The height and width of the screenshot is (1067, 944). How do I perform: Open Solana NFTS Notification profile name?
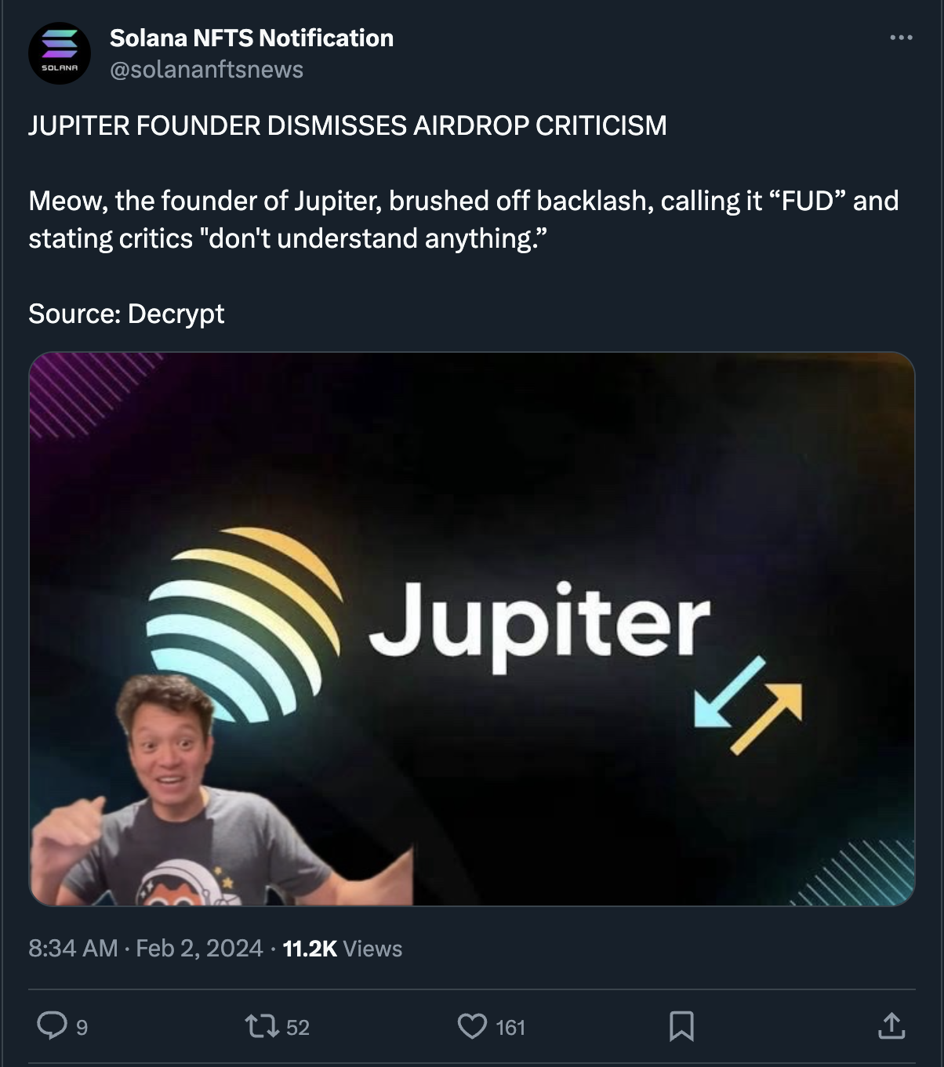(252, 38)
